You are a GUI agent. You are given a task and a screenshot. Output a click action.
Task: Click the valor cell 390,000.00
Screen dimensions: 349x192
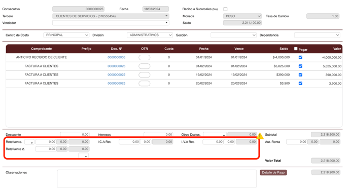click(333, 74)
